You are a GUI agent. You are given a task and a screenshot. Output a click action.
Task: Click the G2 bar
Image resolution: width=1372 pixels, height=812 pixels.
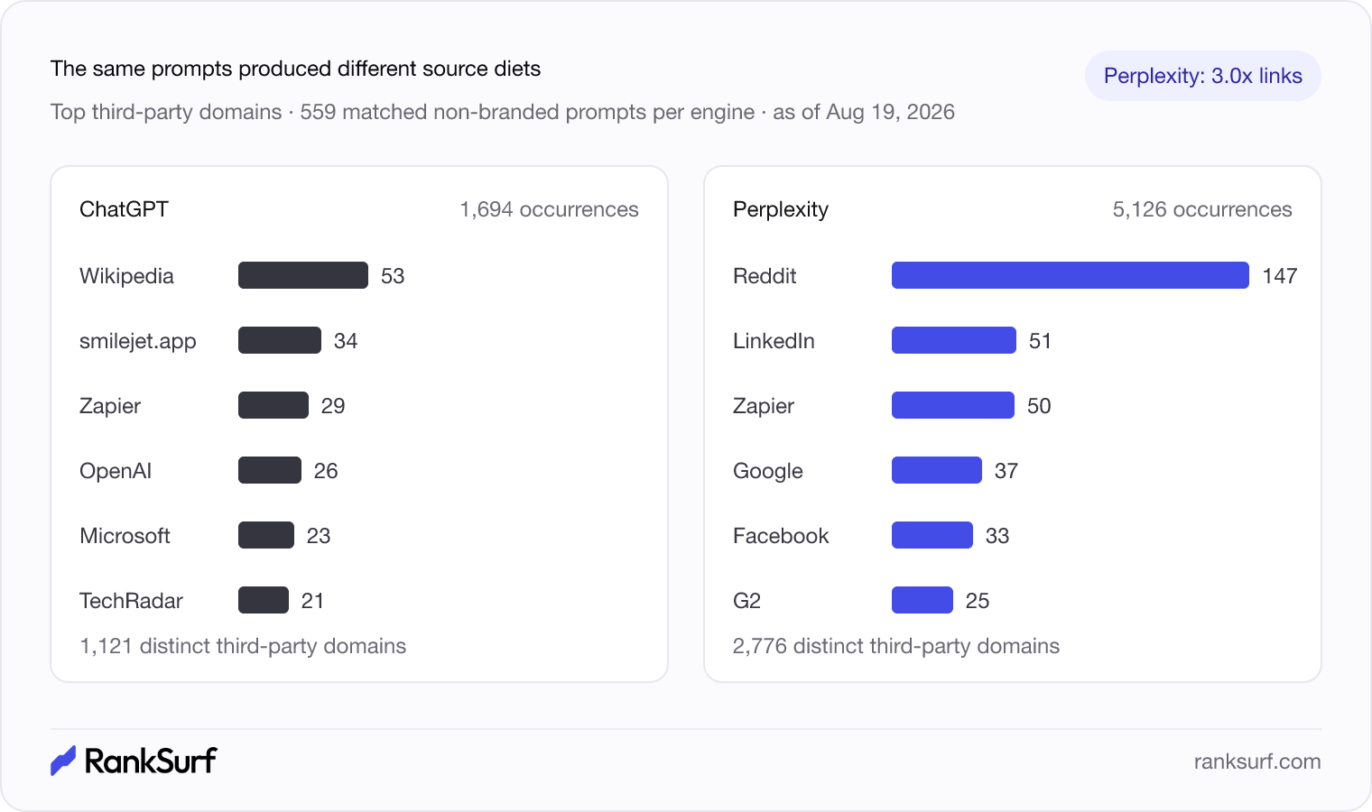pyautogui.click(x=922, y=600)
